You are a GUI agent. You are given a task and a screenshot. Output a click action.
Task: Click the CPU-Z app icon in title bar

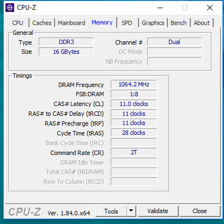pyautogui.click(x=10, y=8)
